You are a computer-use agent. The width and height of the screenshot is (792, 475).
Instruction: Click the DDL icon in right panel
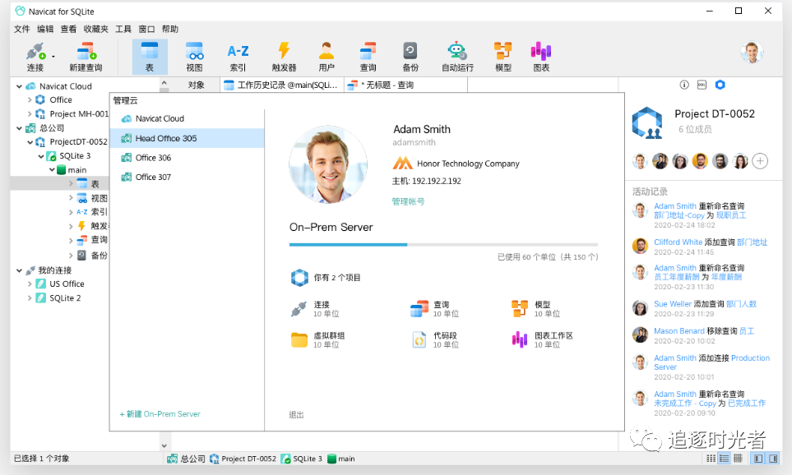702,85
